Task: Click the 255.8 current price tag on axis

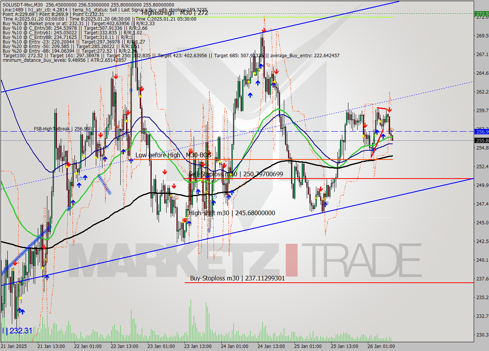Action: point(482,140)
